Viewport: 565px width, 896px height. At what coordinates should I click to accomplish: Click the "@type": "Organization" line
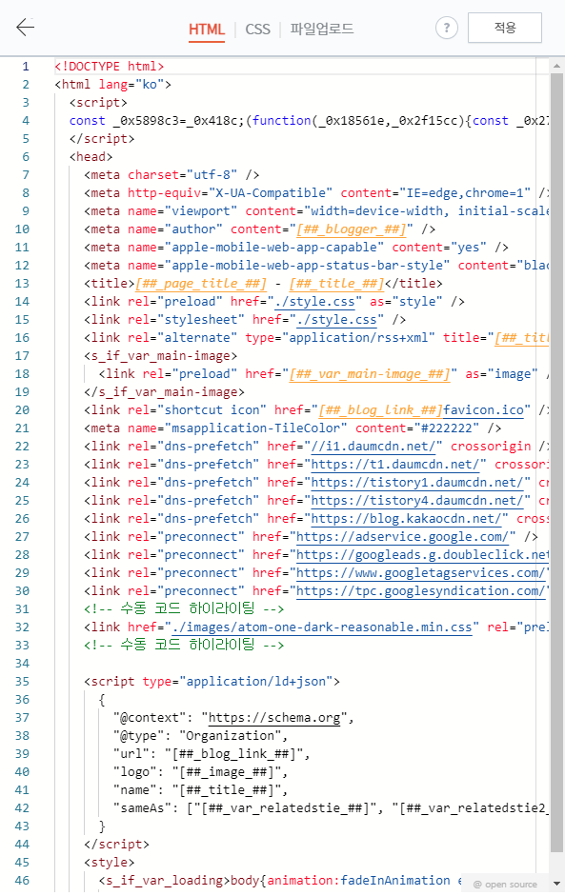[201, 736]
